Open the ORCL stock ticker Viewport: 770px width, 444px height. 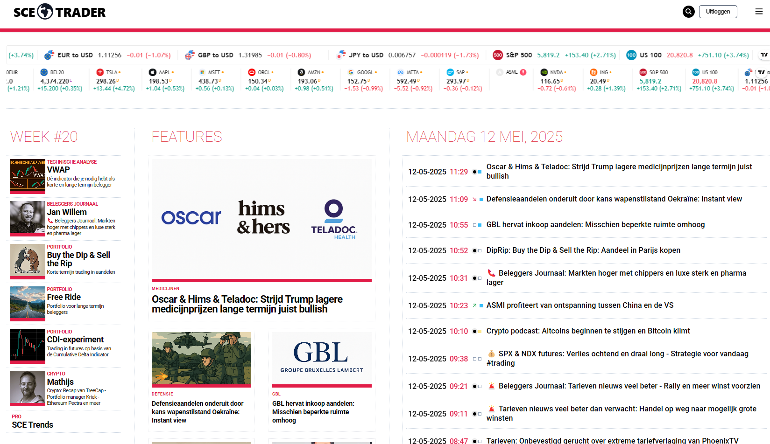click(x=264, y=80)
